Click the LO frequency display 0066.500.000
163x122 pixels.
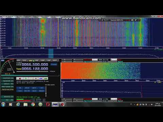[x=35, y=64]
